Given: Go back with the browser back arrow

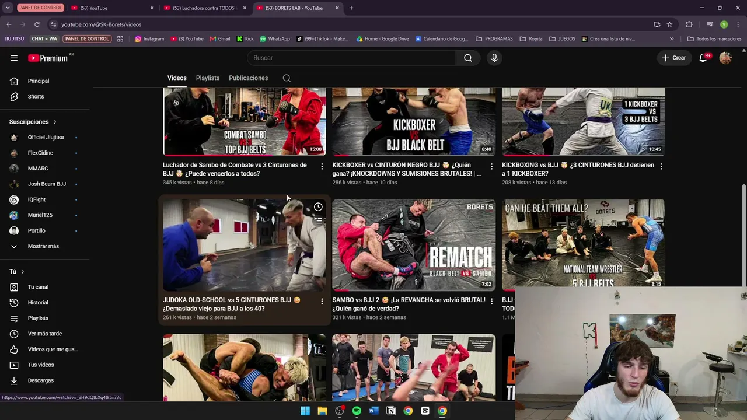Looking at the screenshot, I should (x=9, y=24).
